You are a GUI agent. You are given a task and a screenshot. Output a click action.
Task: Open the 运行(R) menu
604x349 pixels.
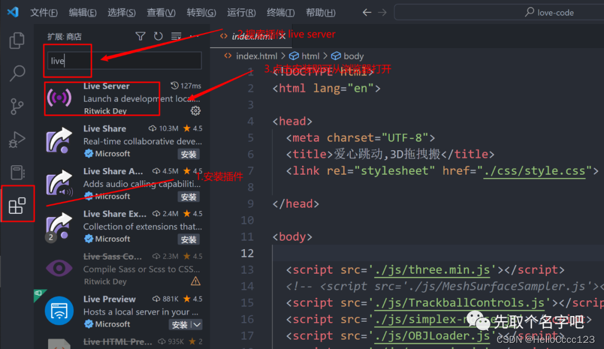point(241,12)
